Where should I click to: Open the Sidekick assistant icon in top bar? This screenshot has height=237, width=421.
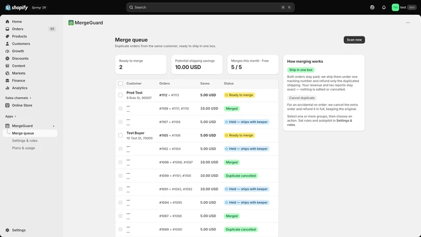coord(372,7)
